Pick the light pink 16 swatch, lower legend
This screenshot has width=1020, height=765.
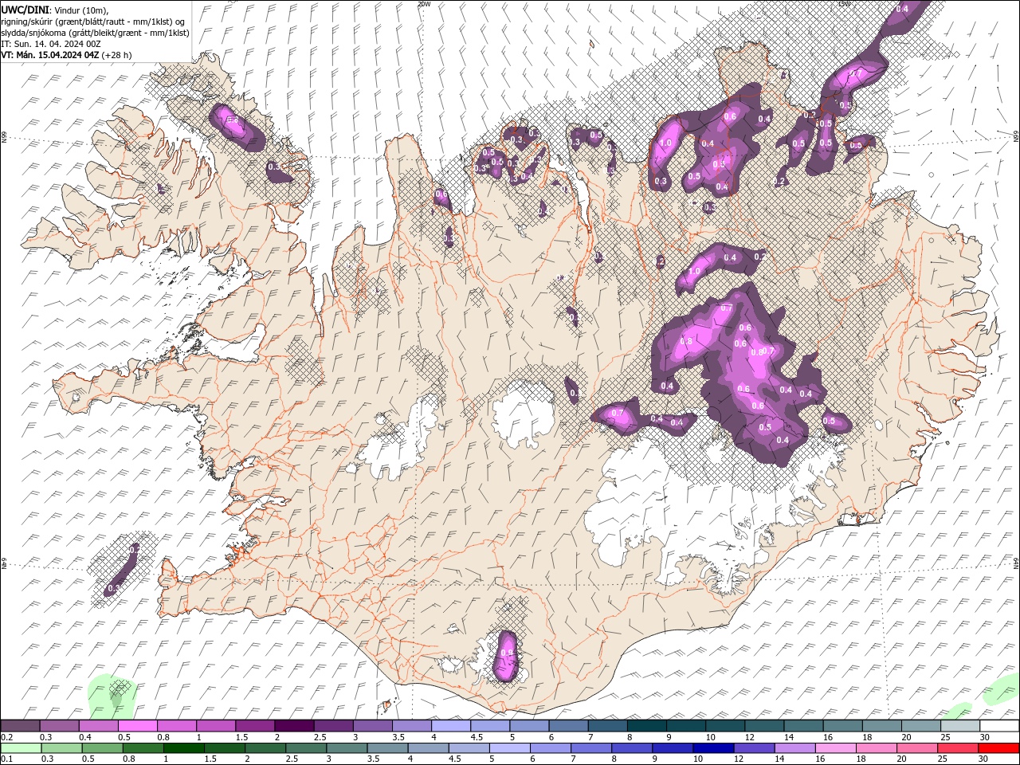coord(835,748)
